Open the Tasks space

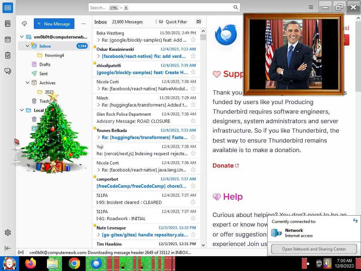tap(8, 55)
